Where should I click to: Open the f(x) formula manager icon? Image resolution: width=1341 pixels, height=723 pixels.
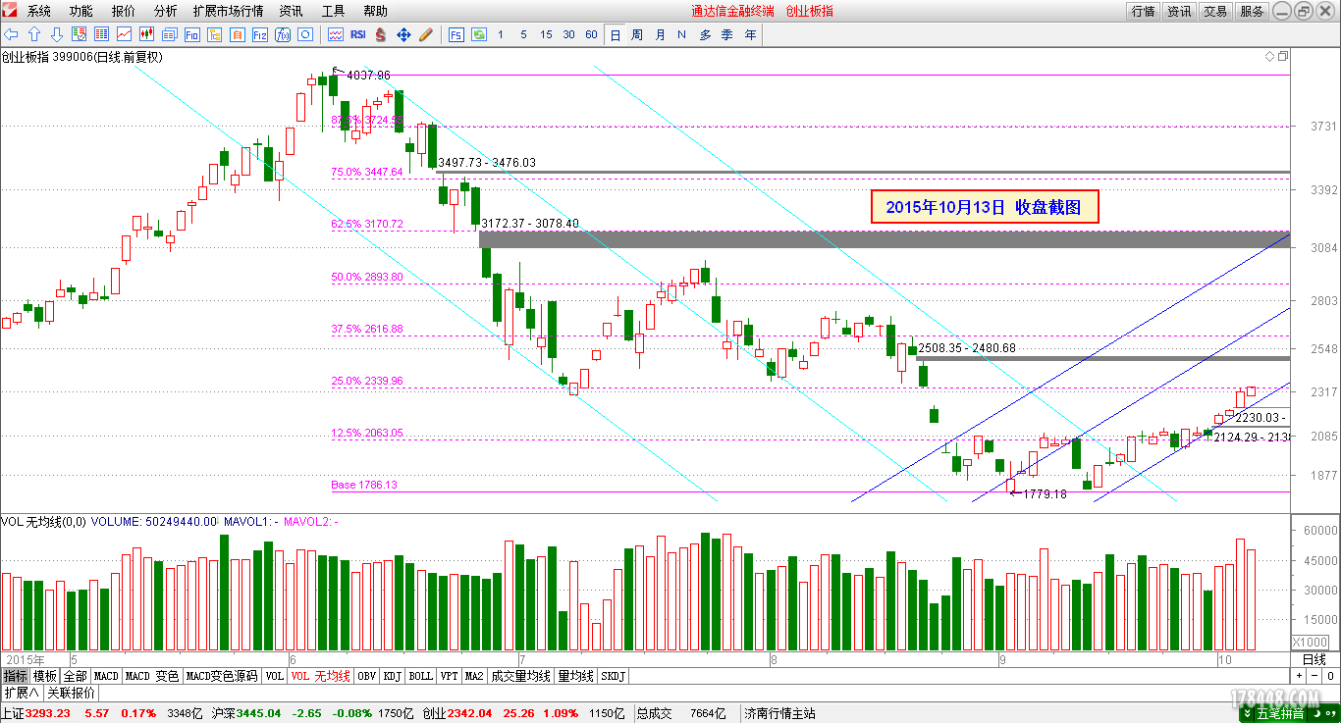coord(282,34)
